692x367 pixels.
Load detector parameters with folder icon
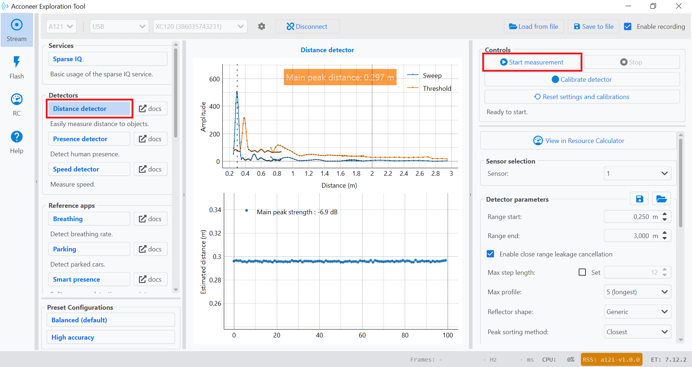661,199
